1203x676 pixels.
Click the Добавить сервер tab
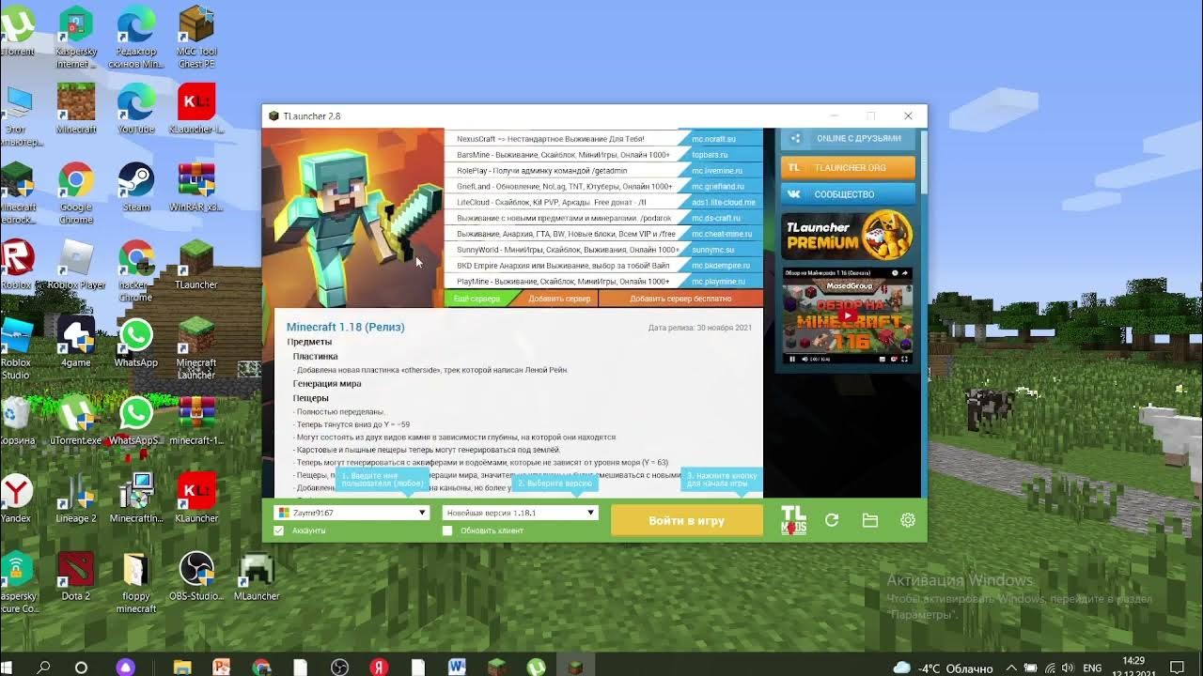pos(559,299)
